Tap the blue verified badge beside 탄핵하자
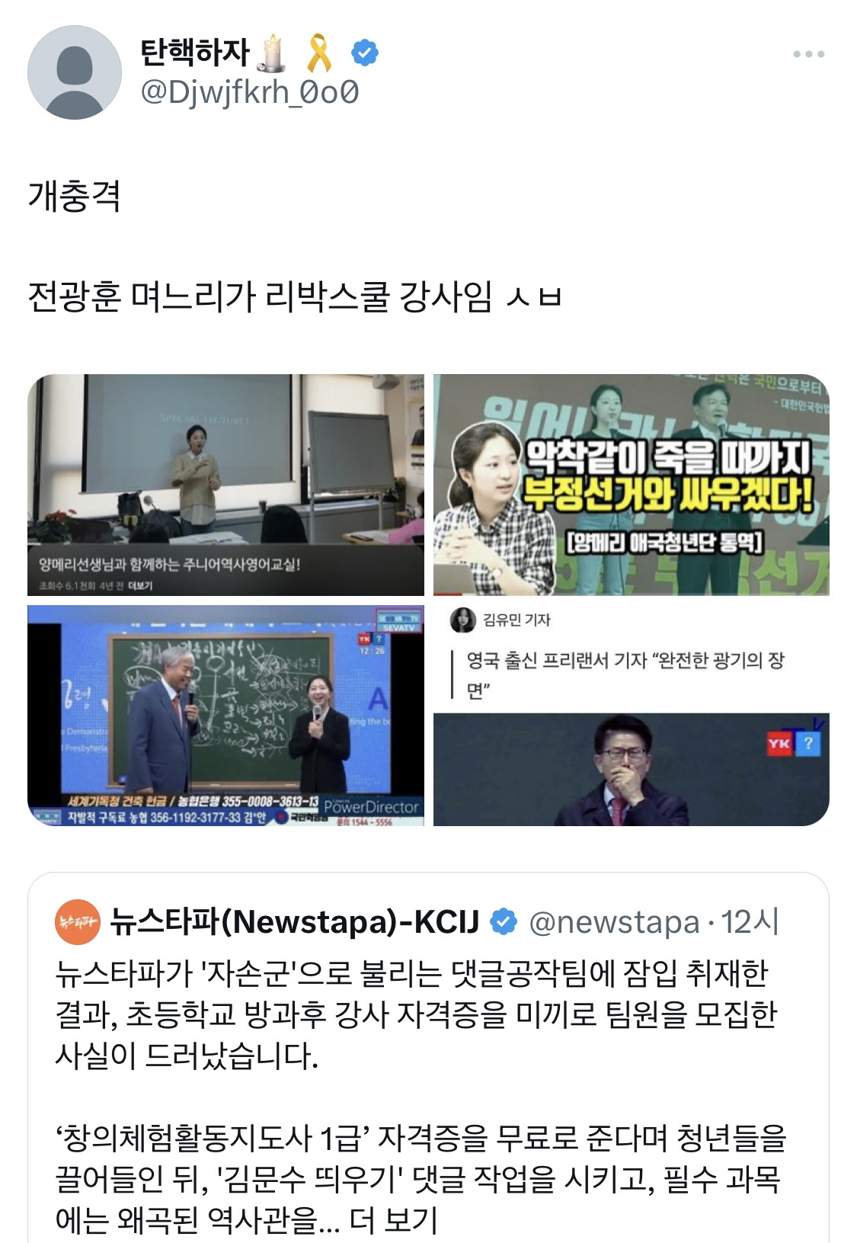This screenshot has height=1243, width=857. click(x=365, y=53)
